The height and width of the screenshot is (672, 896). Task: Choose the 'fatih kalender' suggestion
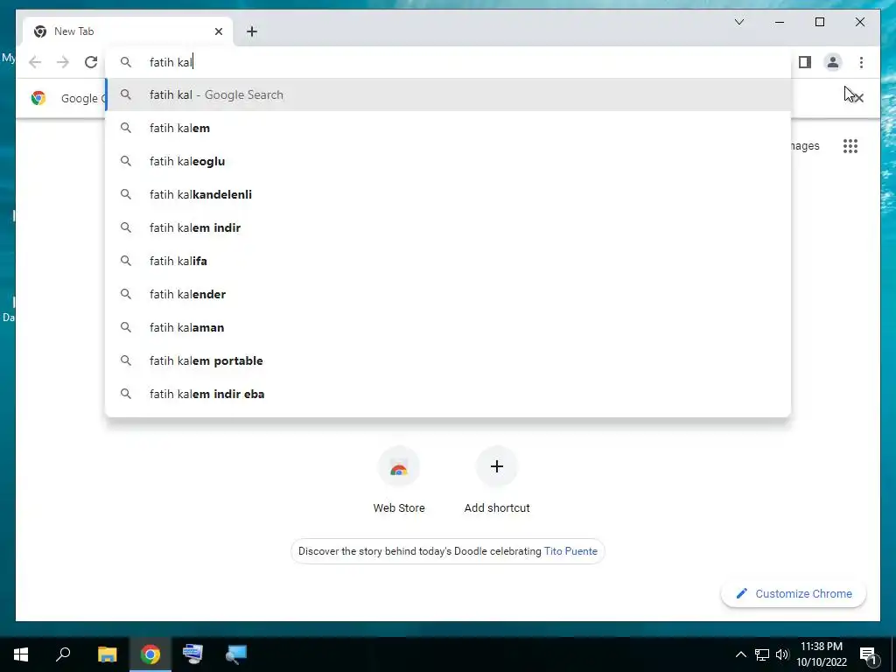coord(449,294)
